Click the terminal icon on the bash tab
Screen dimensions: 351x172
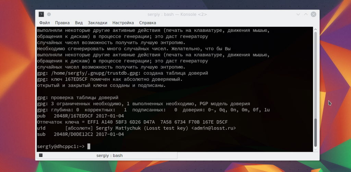(x=41, y=156)
